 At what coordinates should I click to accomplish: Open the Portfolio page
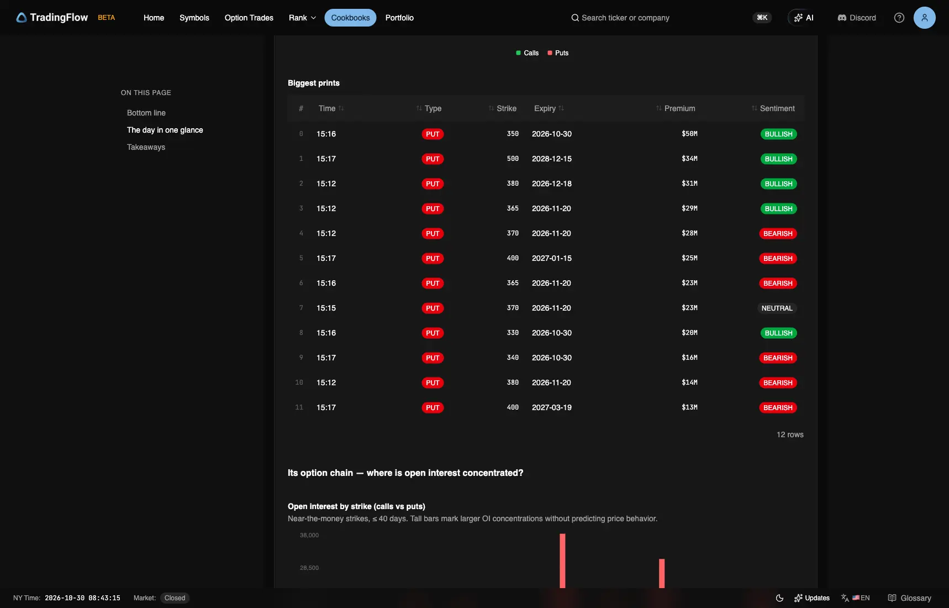(399, 18)
